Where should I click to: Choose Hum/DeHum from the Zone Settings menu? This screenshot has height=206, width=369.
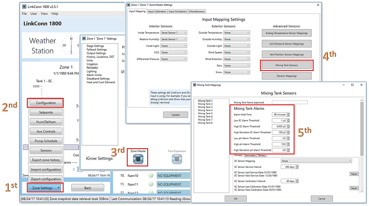pyautogui.click(x=46, y=122)
